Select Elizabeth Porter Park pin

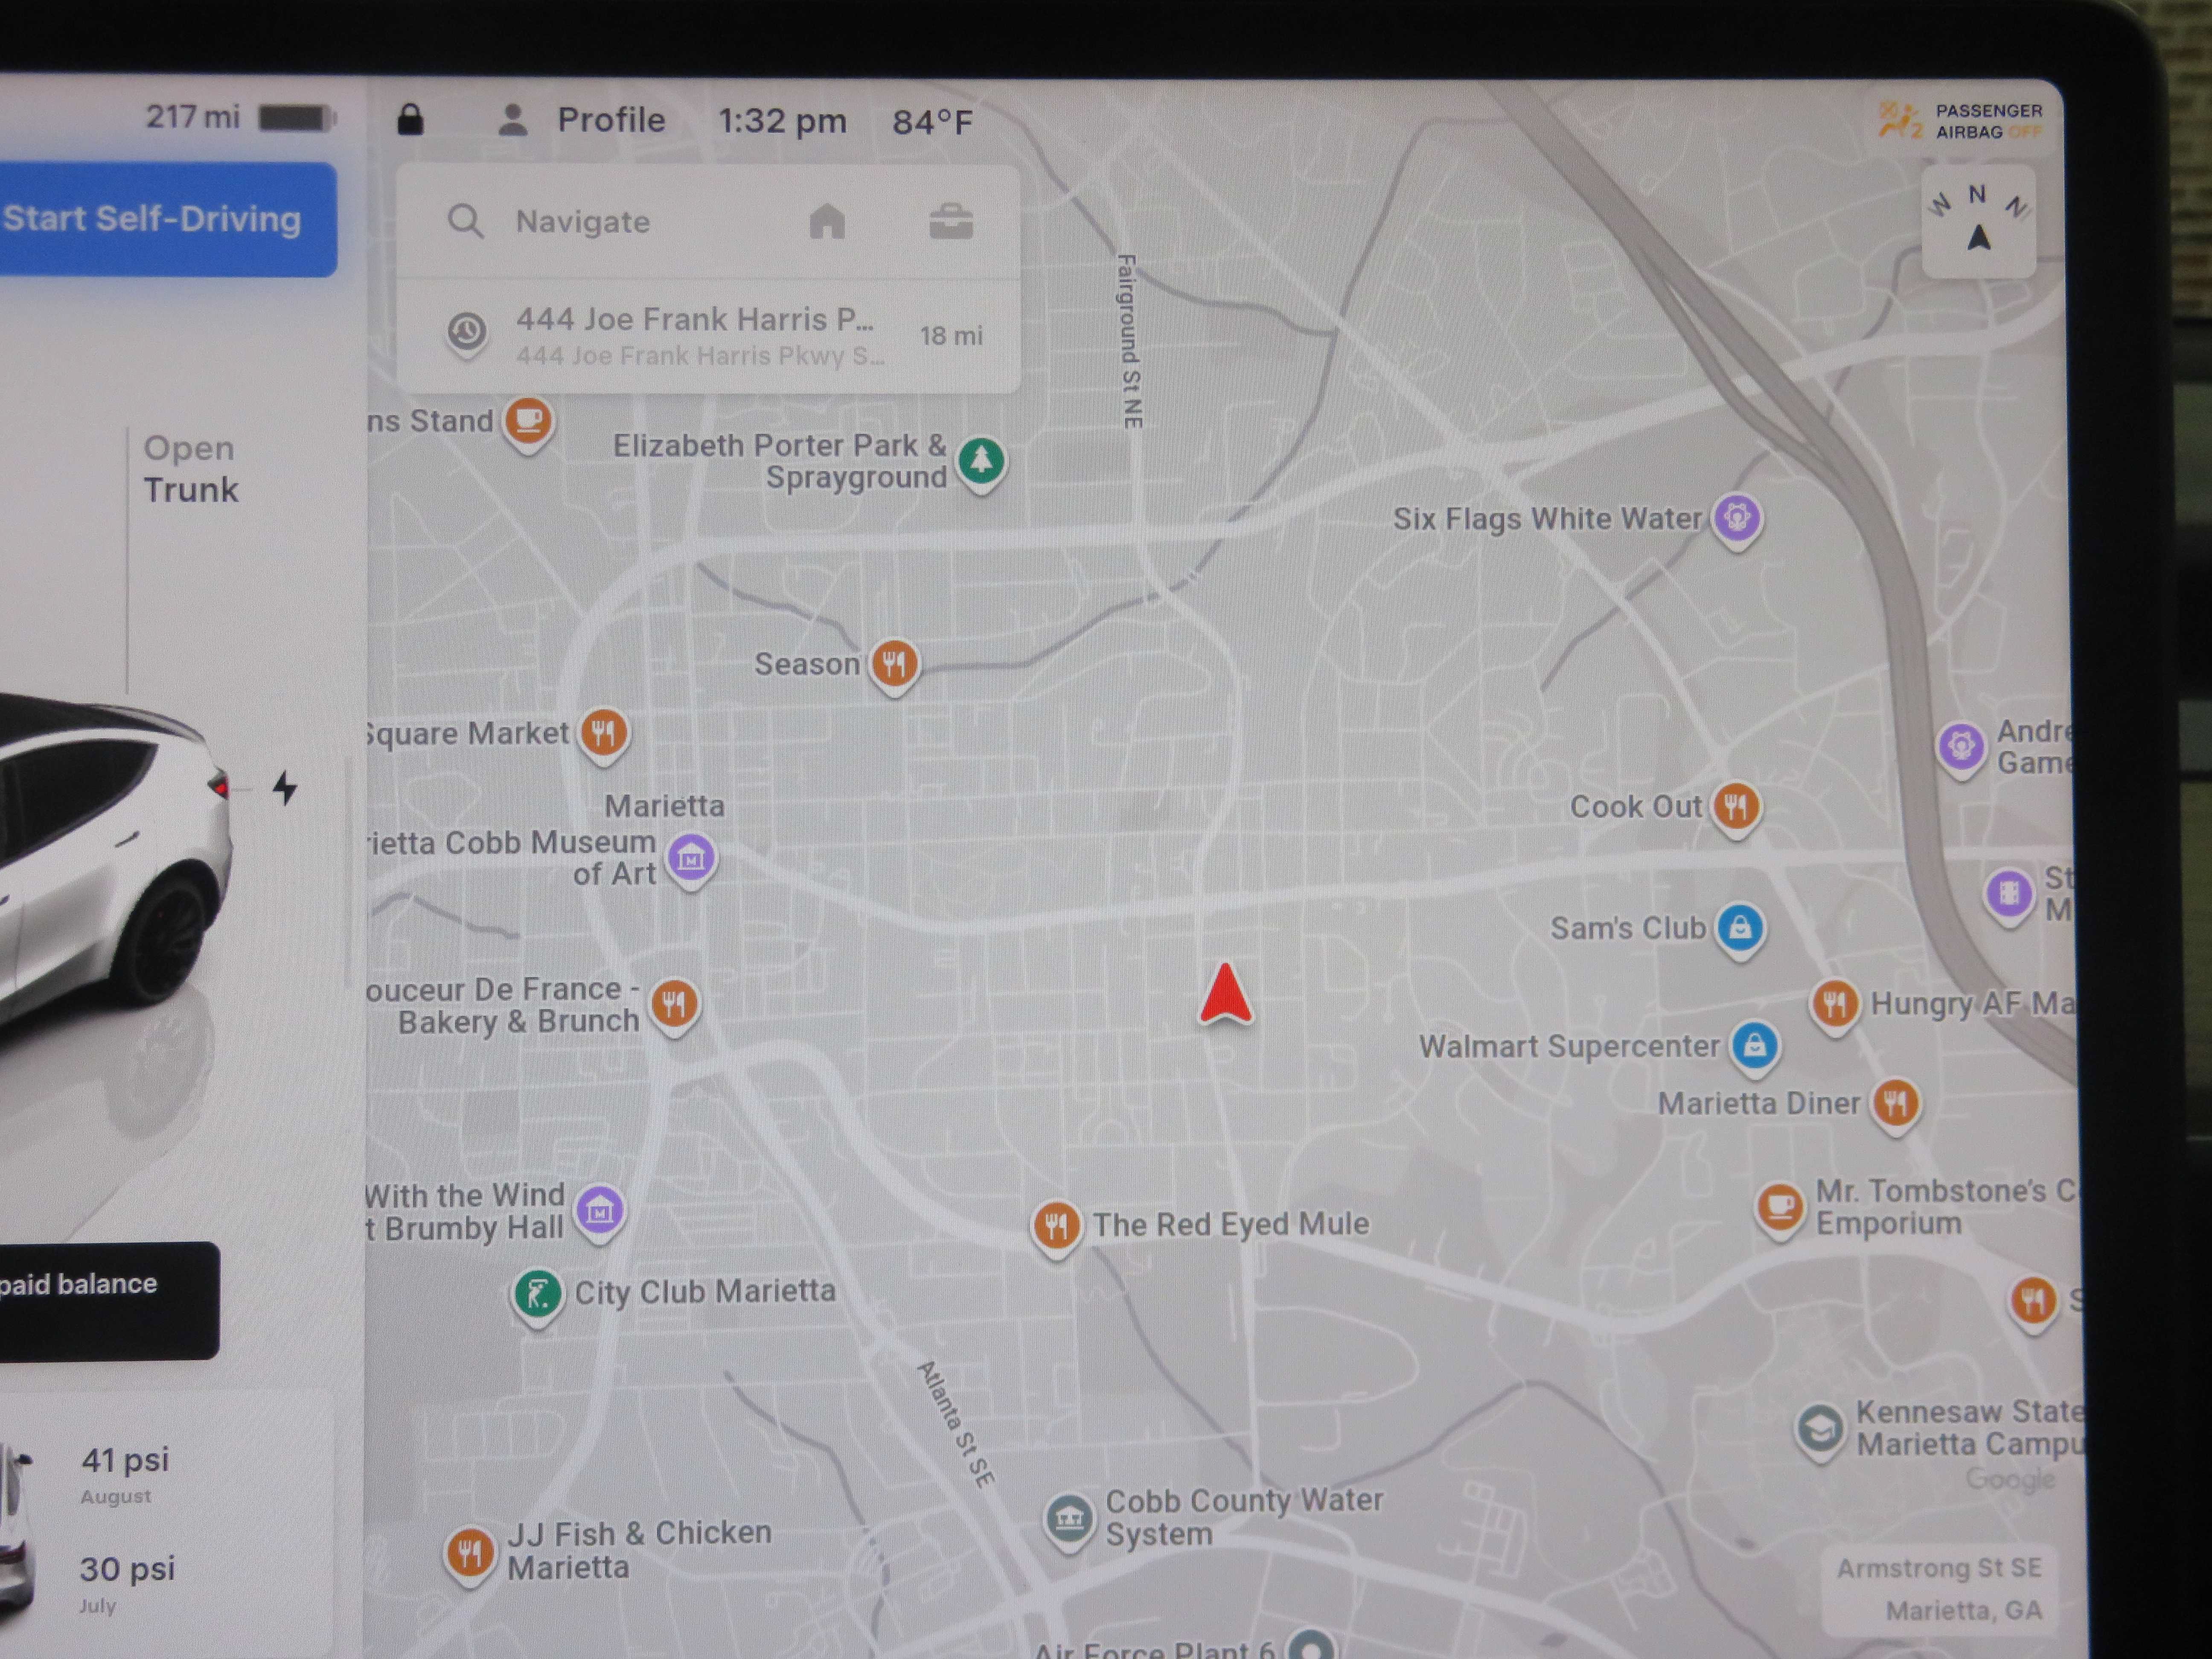[x=981, y=464]
